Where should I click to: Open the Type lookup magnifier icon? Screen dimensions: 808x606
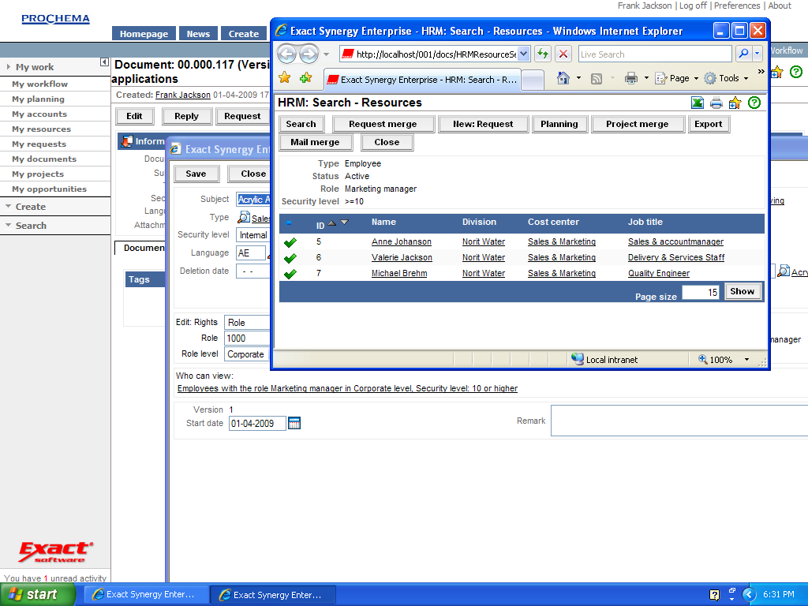click(243, 218)
